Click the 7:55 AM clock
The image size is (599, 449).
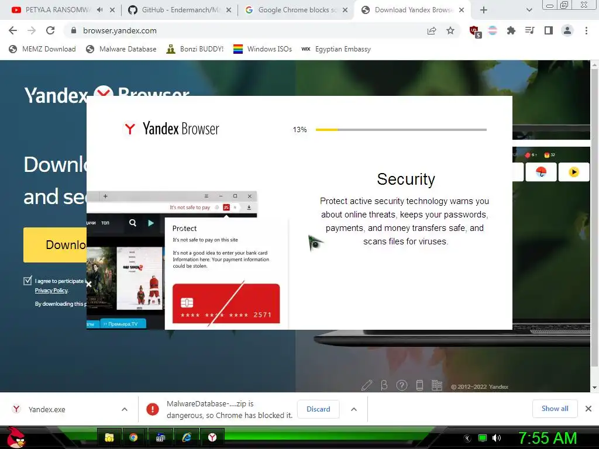[x=548, y=438]
